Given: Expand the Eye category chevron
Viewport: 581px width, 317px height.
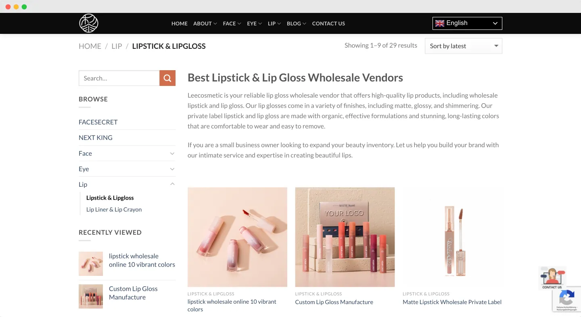Looking at the screenshot, I should click(172, 169).
